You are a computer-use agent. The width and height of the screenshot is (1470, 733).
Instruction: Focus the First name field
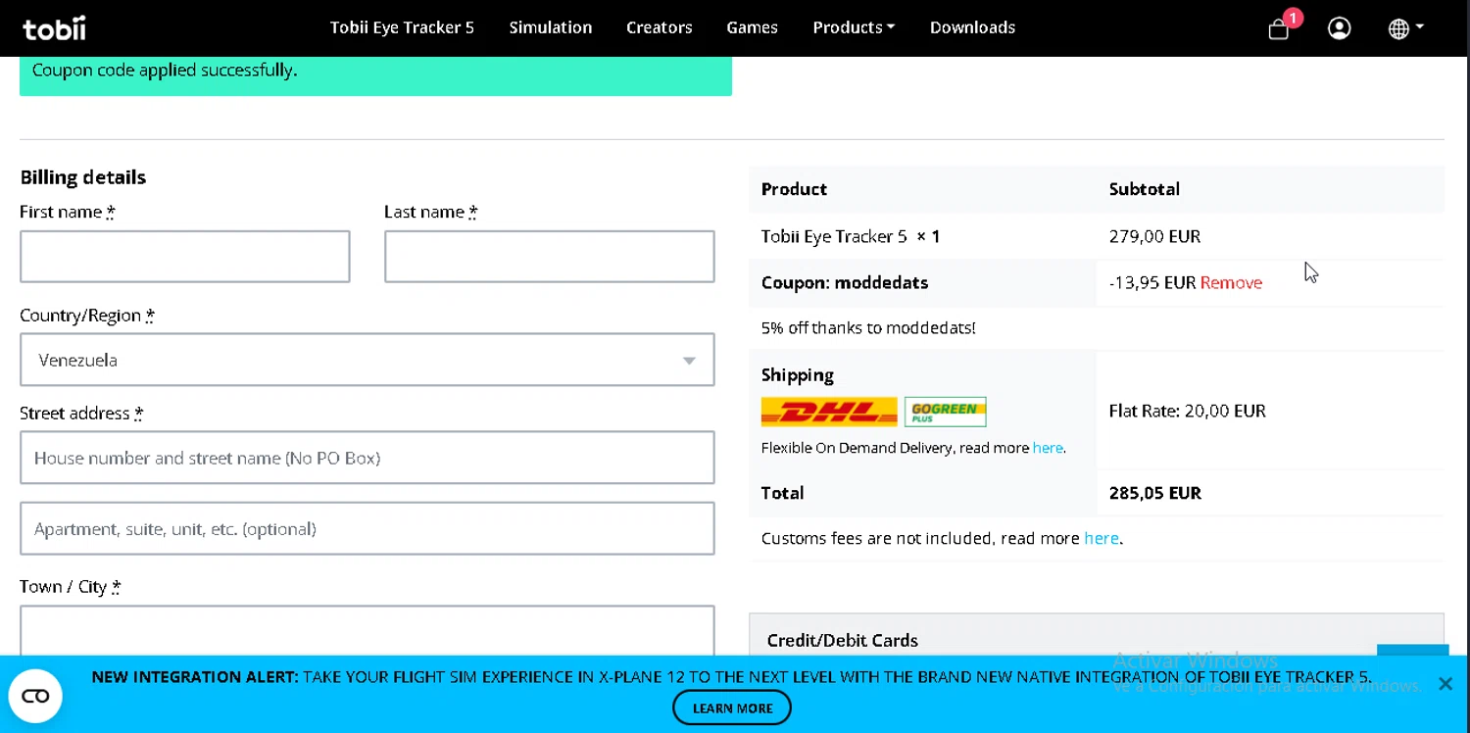[x=185, y=257]
